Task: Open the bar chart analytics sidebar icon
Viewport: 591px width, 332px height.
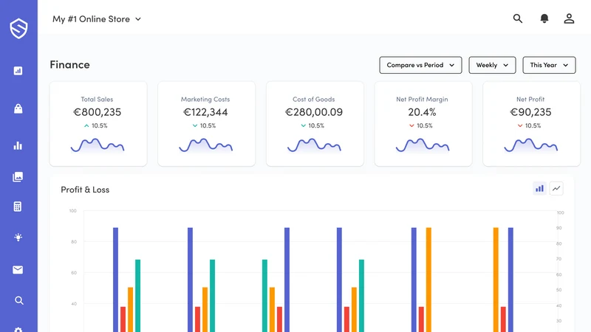Action: pyautogui.click(x=18, y=145)
